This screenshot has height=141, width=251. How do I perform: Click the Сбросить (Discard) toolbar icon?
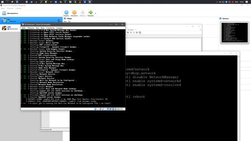tap(83, 13)
